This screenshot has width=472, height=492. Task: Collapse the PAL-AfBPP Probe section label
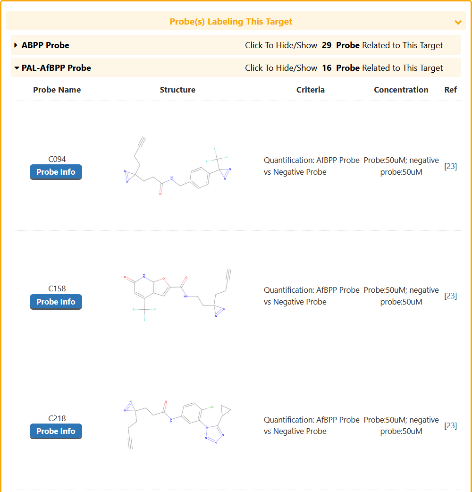point(56,68)
